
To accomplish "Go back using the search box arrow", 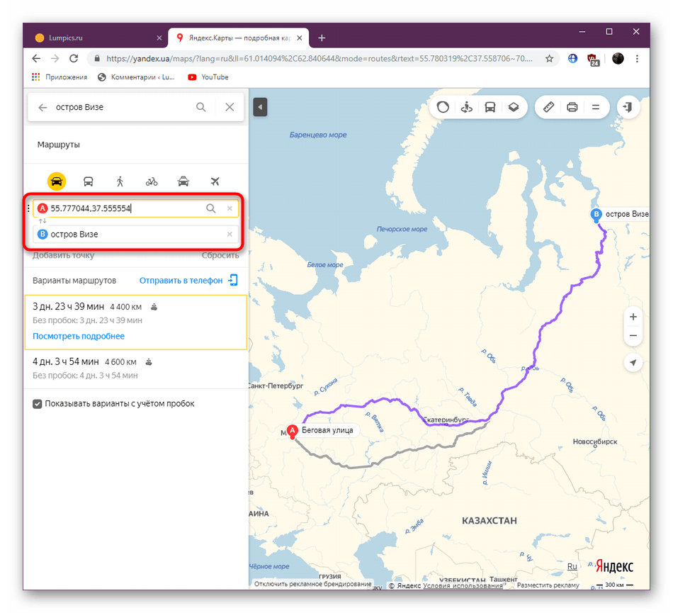I will pyautogui.click(x=43, y=107).
